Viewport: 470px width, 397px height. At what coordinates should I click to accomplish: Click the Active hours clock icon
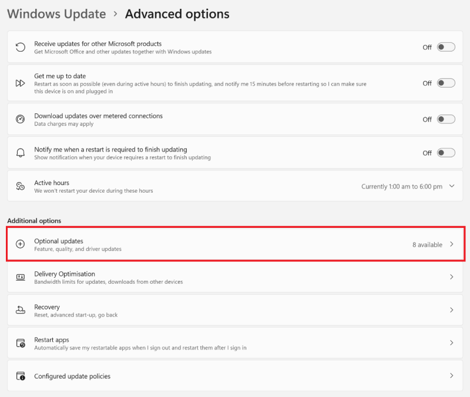coord(19,186)
